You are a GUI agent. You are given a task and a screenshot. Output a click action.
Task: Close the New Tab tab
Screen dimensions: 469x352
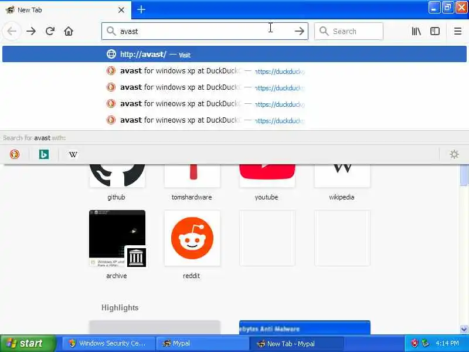pos(121,10)
